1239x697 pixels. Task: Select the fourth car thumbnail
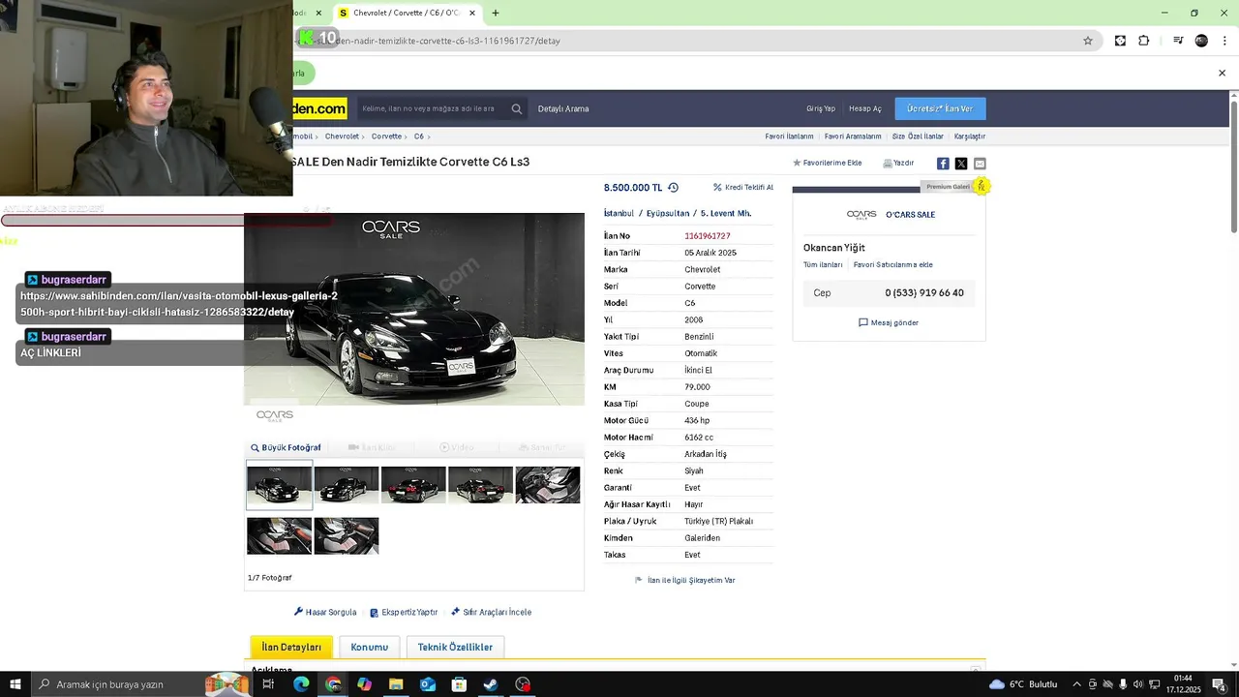pyautogui.click(x=481, y=485)
